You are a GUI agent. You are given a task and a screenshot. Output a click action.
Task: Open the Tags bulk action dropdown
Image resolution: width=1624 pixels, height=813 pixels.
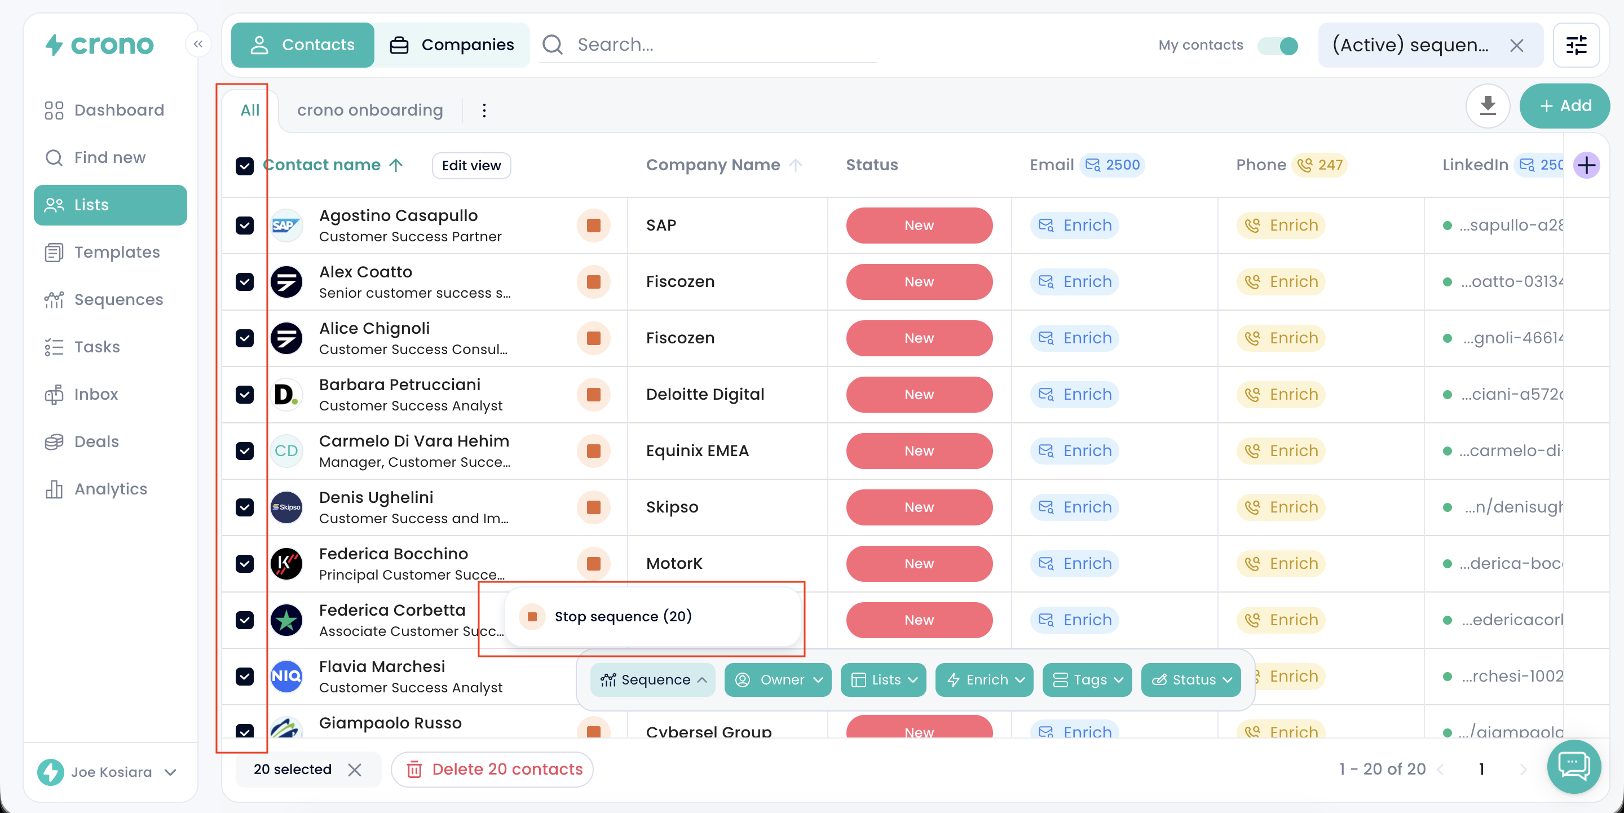1087,679
